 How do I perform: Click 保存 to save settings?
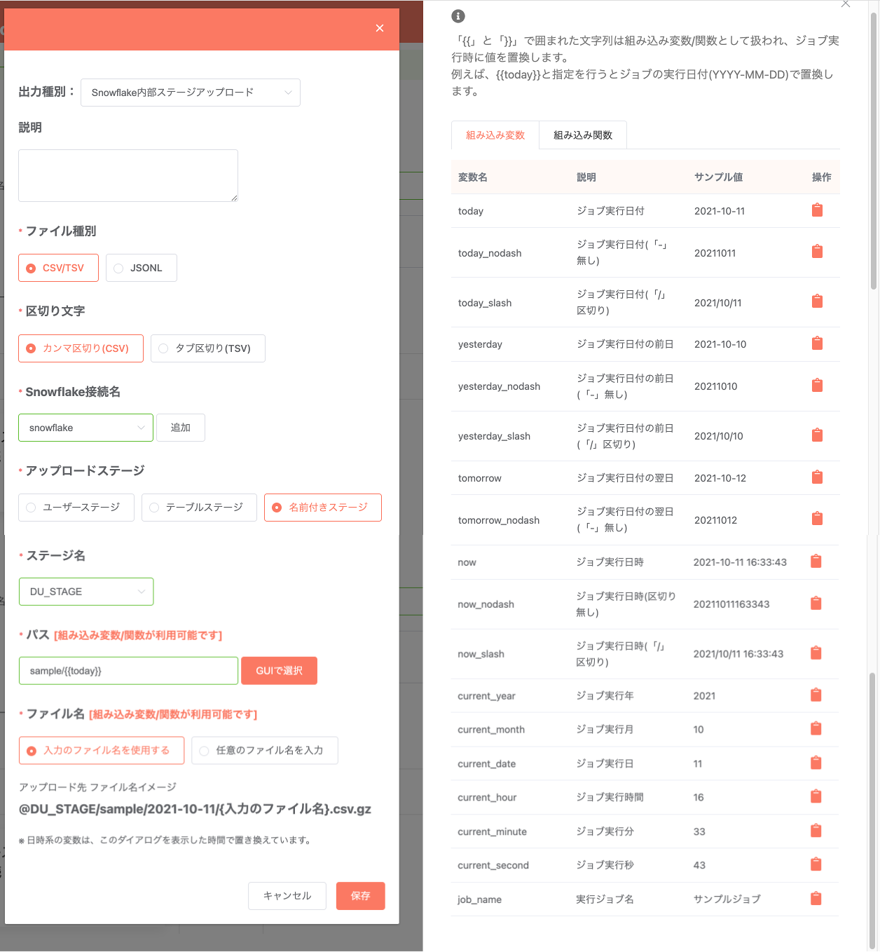click(361, 896)
